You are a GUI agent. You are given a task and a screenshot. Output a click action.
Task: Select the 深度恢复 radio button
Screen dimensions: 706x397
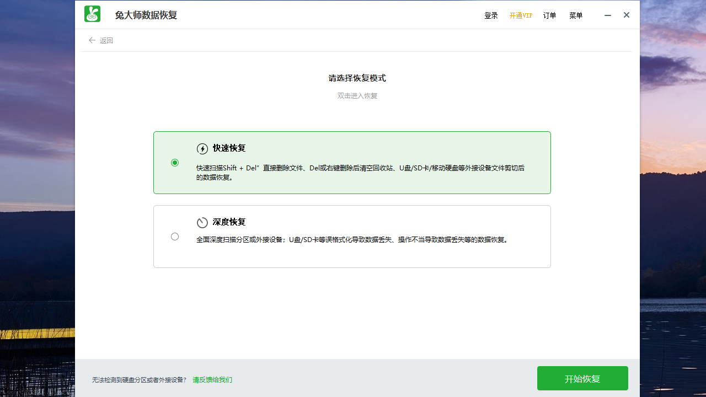175,236
